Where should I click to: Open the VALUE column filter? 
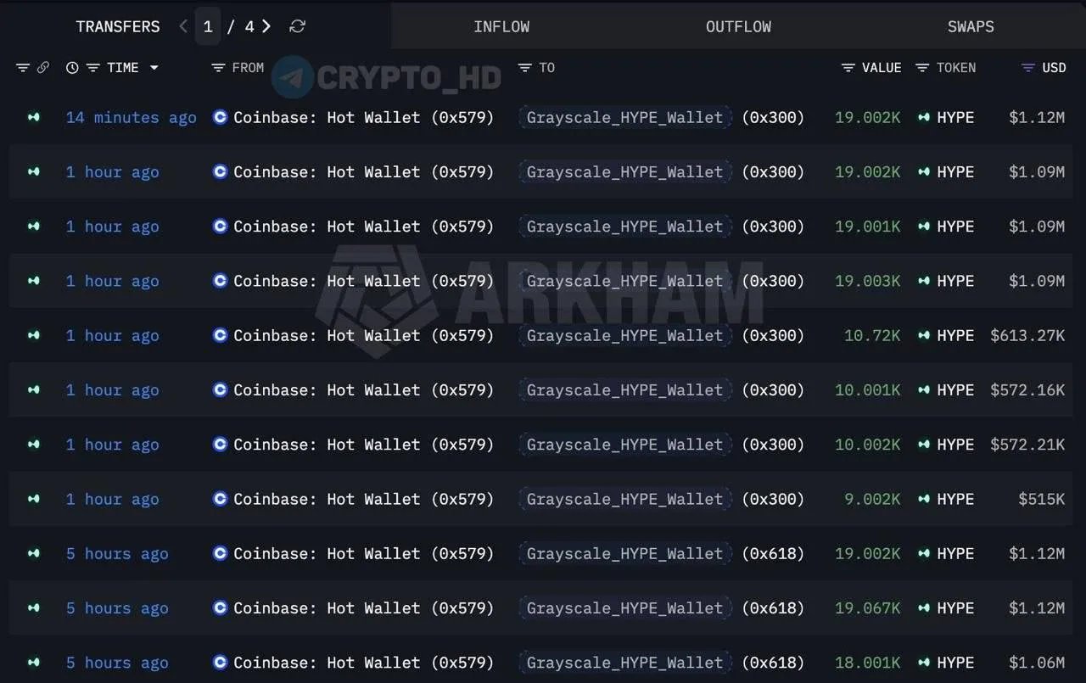(x=848, y=68)
